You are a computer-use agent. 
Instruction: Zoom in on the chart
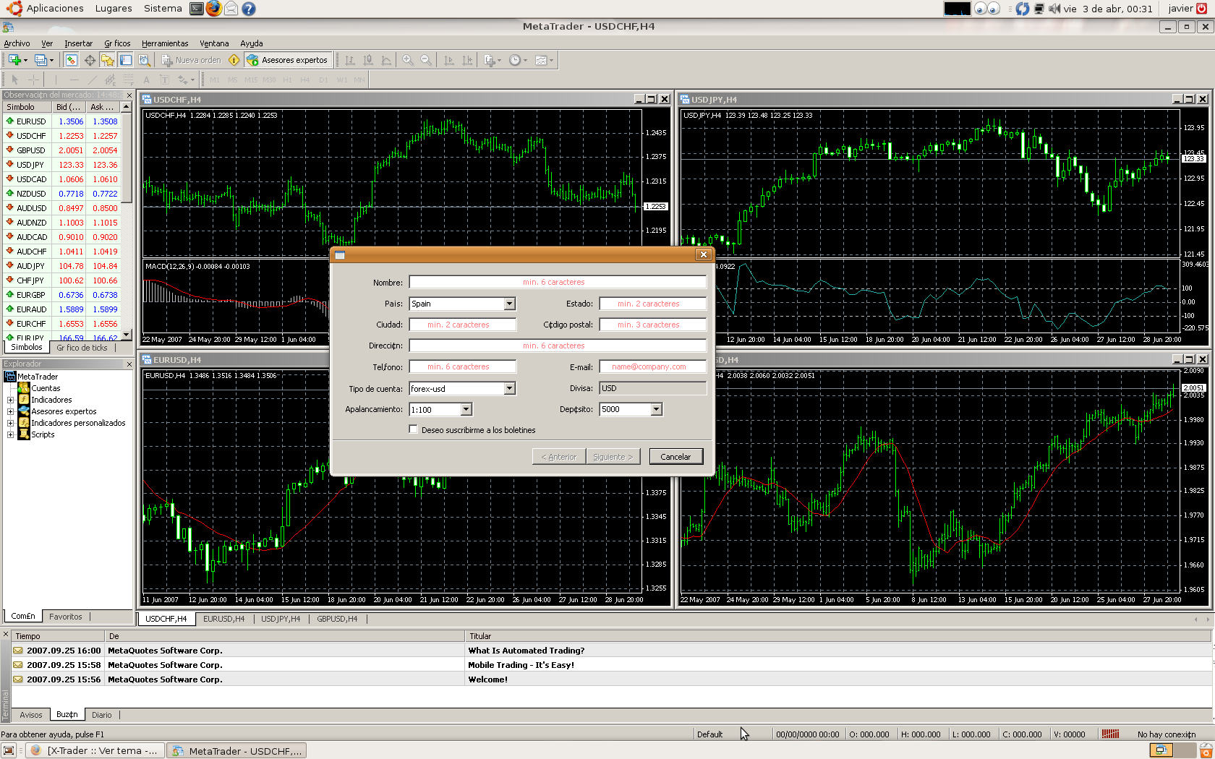pos(408,60)
